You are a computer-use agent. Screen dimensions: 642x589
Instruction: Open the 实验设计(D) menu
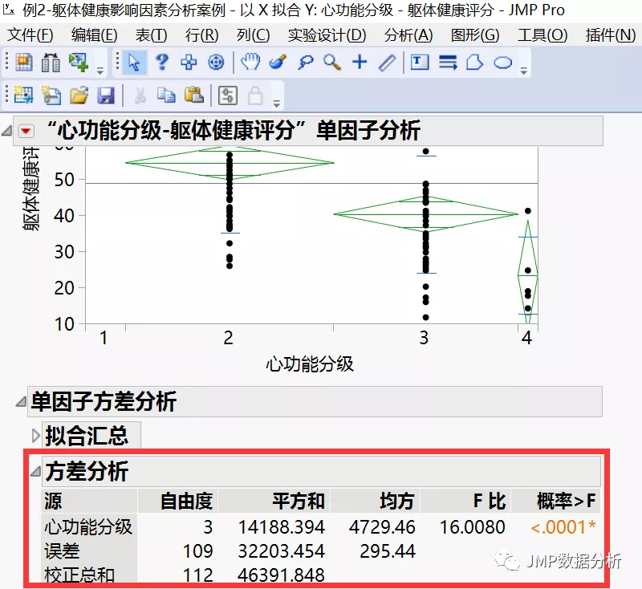coord(327,35)
